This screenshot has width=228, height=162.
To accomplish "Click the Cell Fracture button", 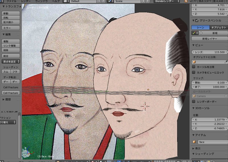I will 11,93.
